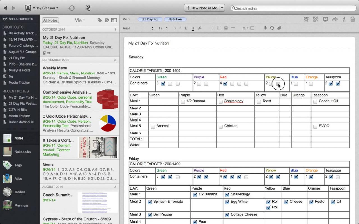
Task: Pick the font color swatch
Action: point(193,28)
